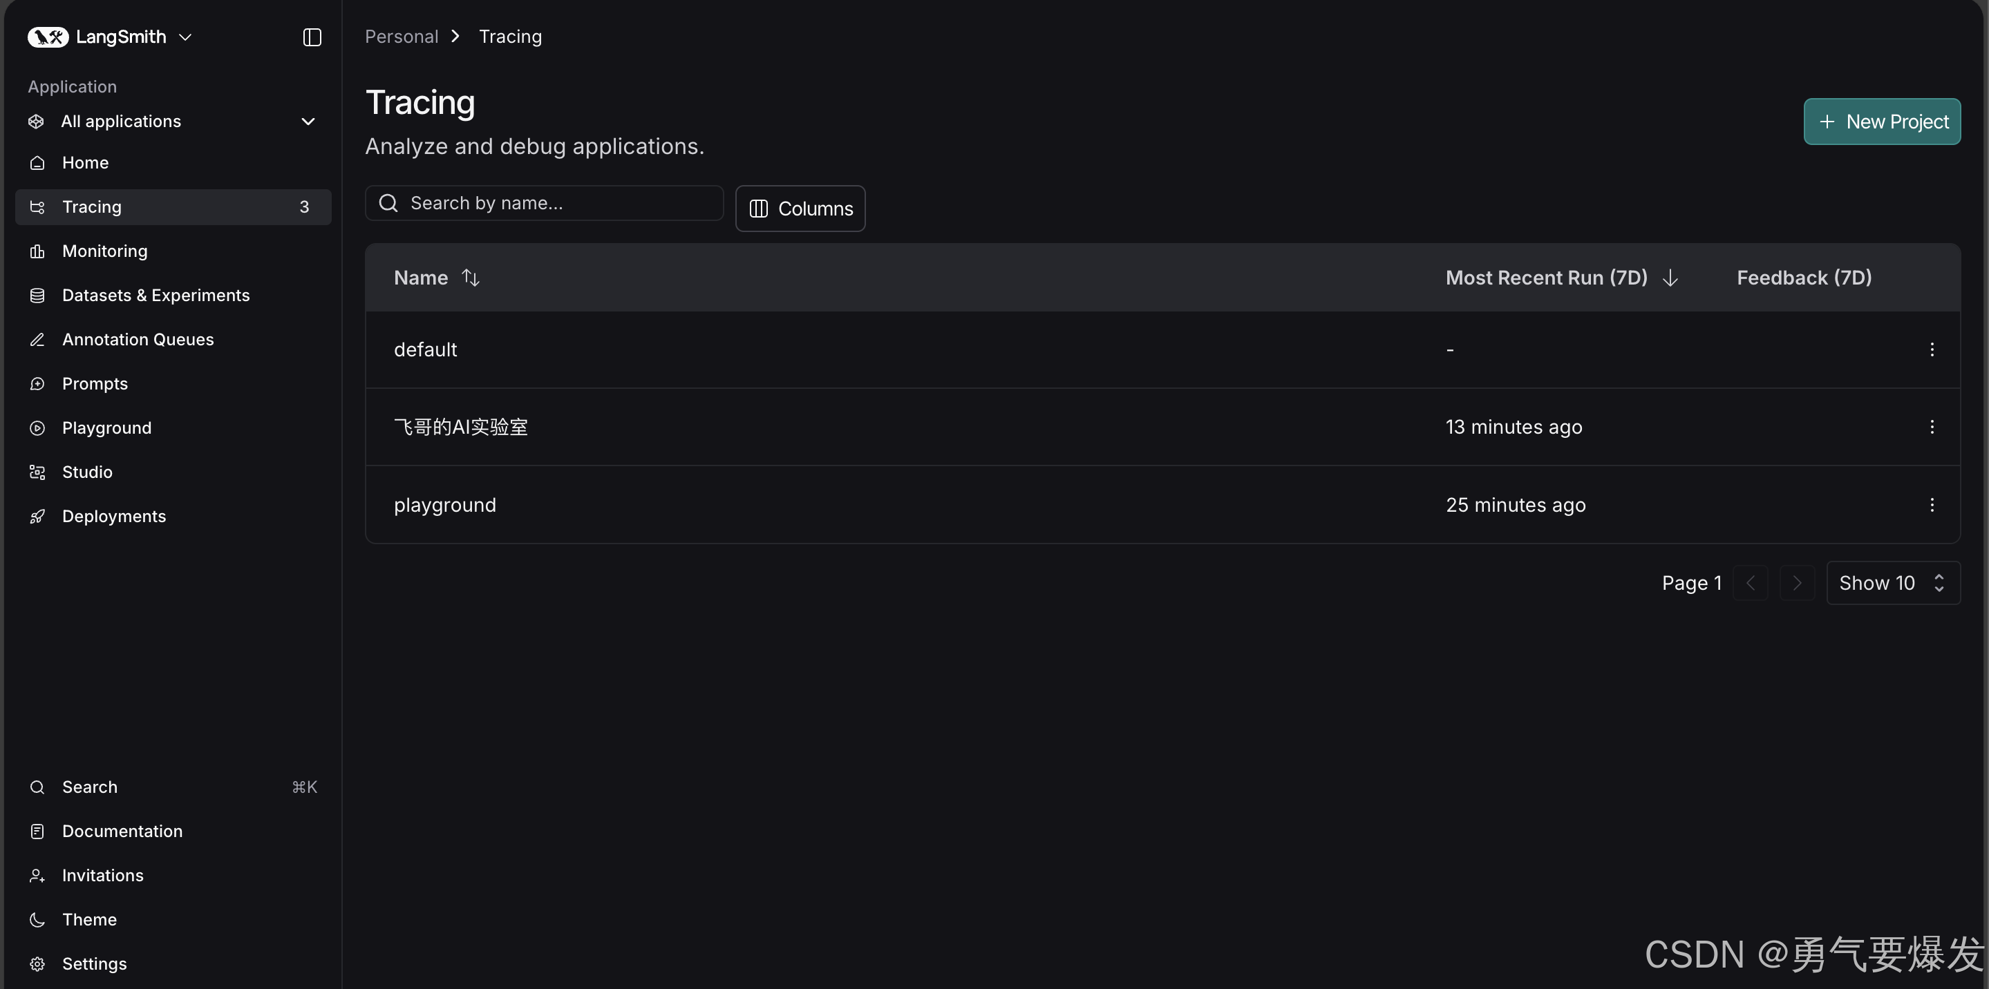
Task: Change the Show 10 page size
Action: 1892,583
